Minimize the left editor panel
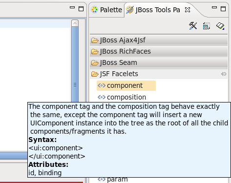Image resolution: width=231 pixels, height=183 pixels. tap(72, 7)
